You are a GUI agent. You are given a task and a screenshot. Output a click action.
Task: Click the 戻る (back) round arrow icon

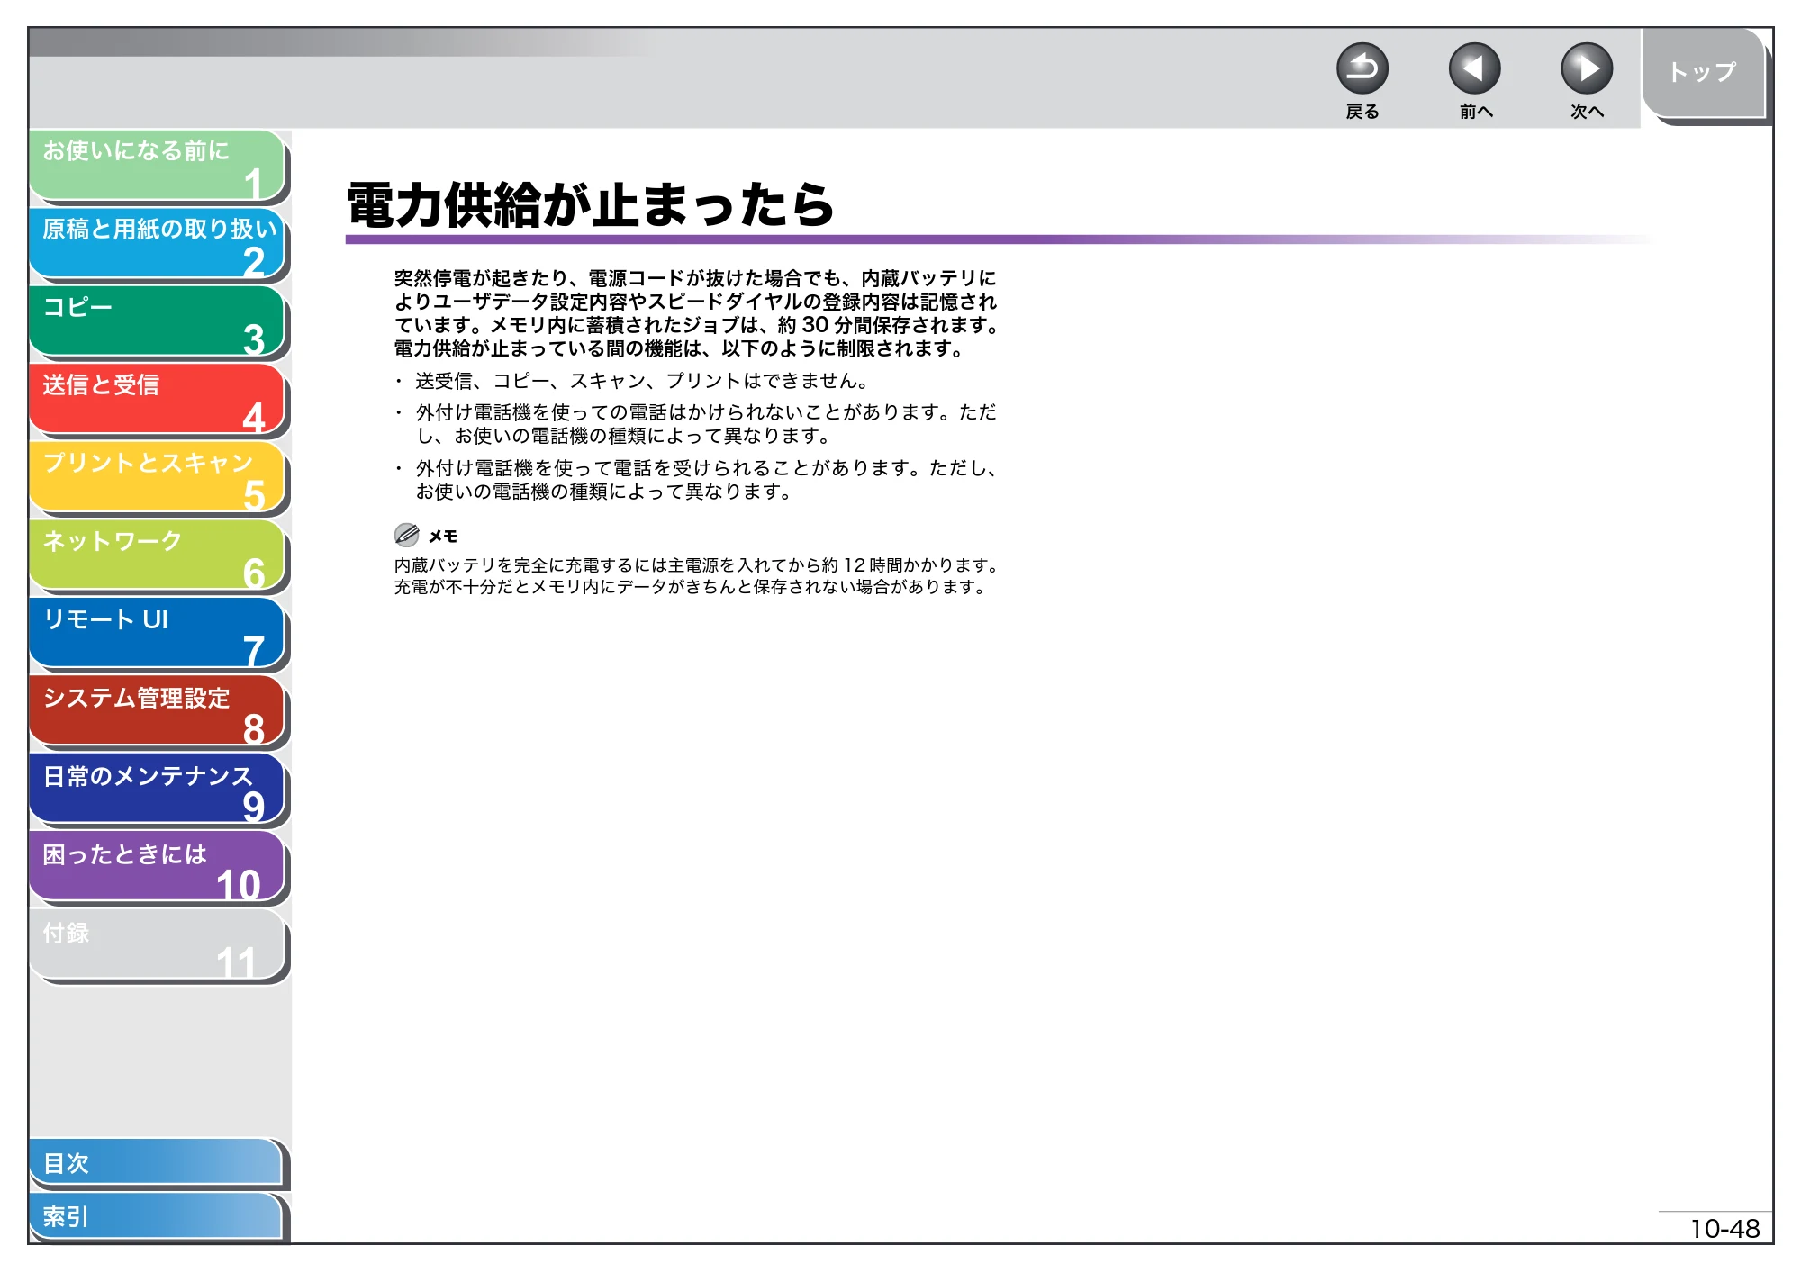click(x=1362, y=68)
